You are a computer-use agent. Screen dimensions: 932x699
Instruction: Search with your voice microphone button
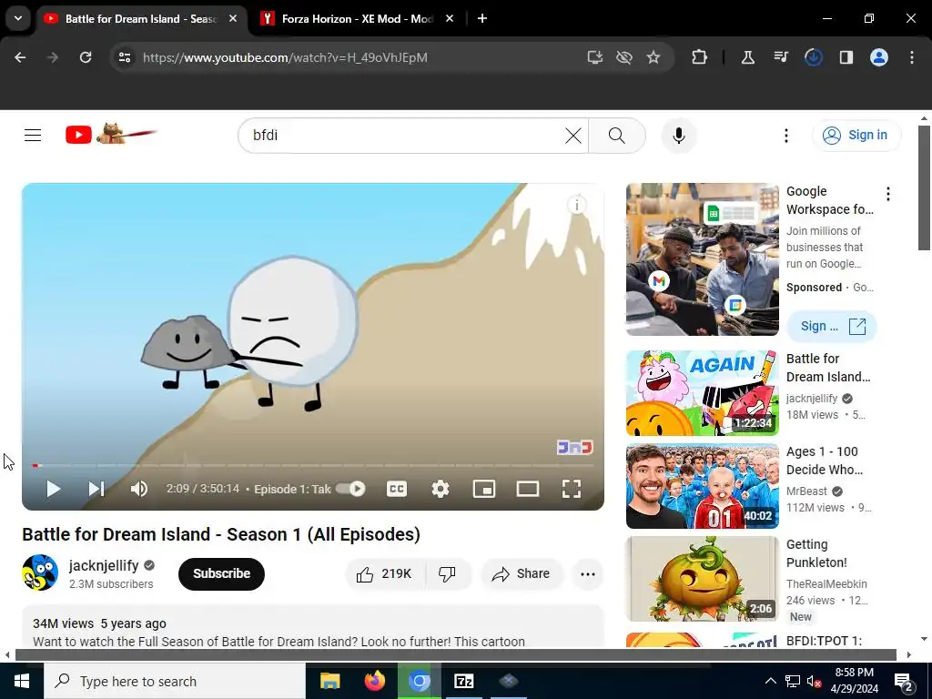point(679,136)
